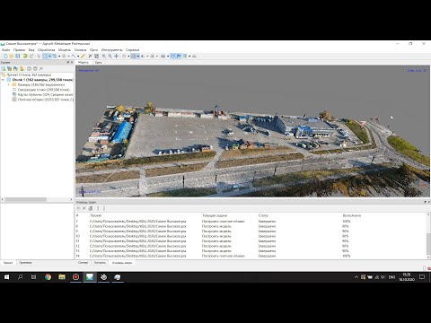Image resolution: width=431 pixels, height=323 pixels.
Task: Open the Инструменты menu
Action: (112, 50)
